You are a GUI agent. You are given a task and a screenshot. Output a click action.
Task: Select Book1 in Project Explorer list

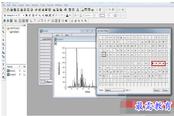pos(11,71)
